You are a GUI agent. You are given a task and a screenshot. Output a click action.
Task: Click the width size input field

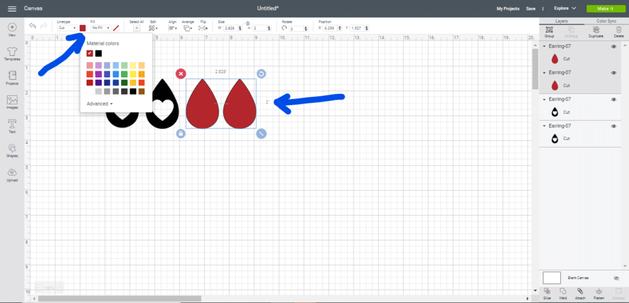pos(232,28)
